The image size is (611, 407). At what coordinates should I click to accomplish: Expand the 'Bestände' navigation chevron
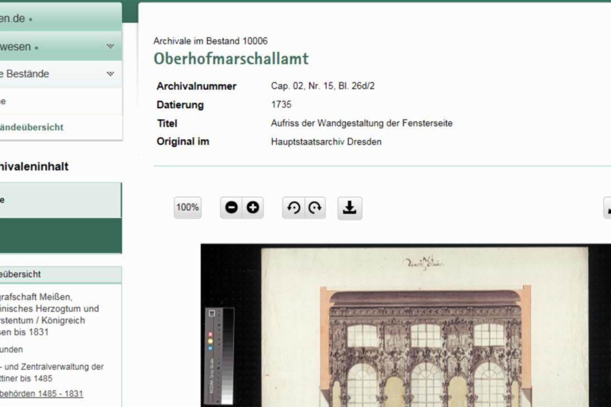pyautogui.click(x=110, y=74)
